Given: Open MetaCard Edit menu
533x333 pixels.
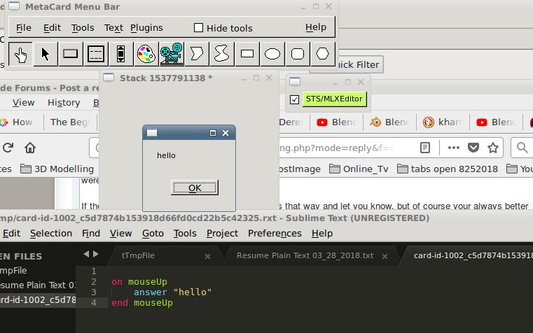Looking at the screenshot, I should coord(52,27).
